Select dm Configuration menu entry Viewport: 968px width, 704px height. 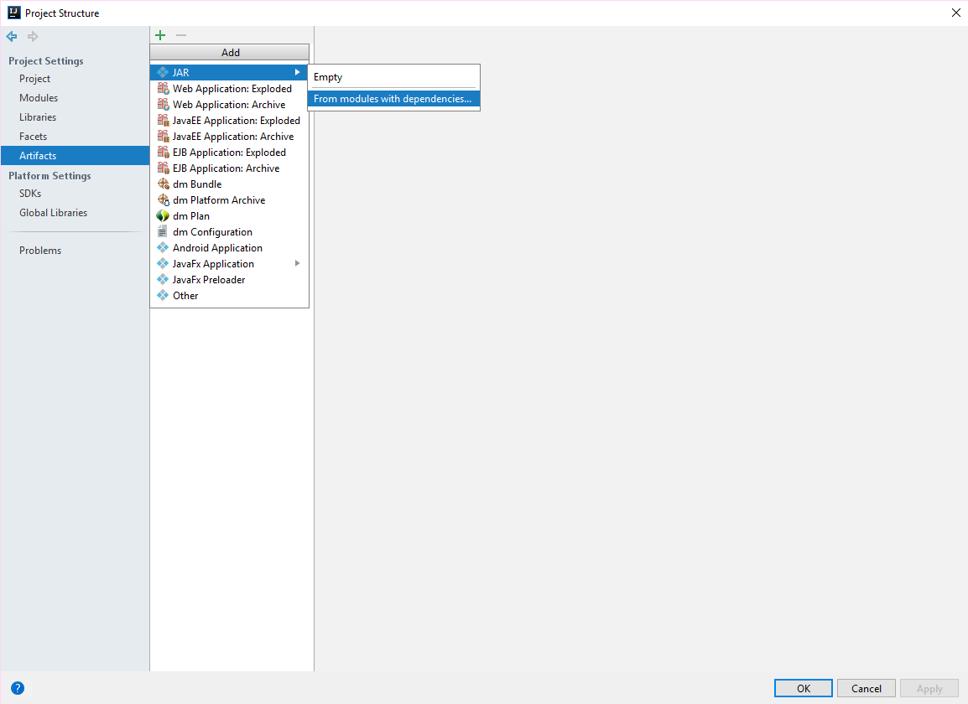[x=229, y=231]
